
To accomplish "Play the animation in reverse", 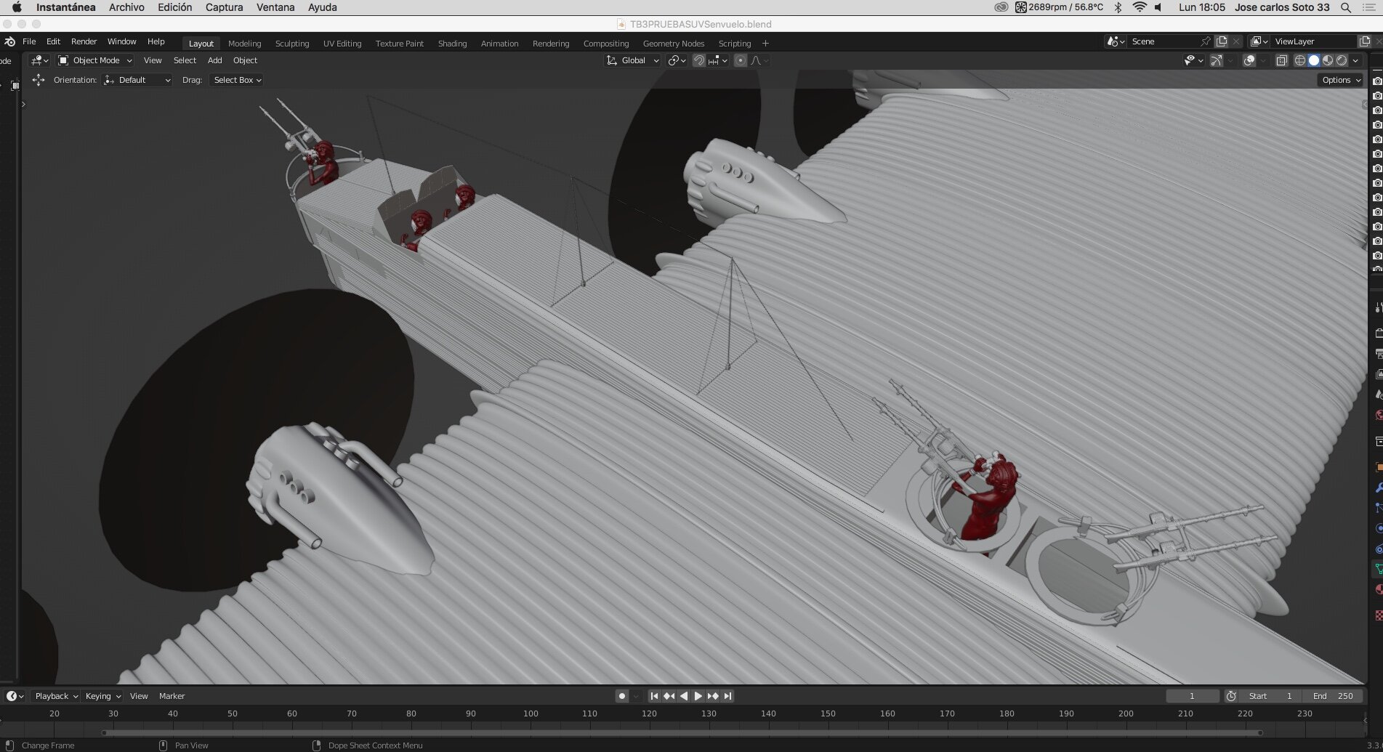I will click(683, 696).
